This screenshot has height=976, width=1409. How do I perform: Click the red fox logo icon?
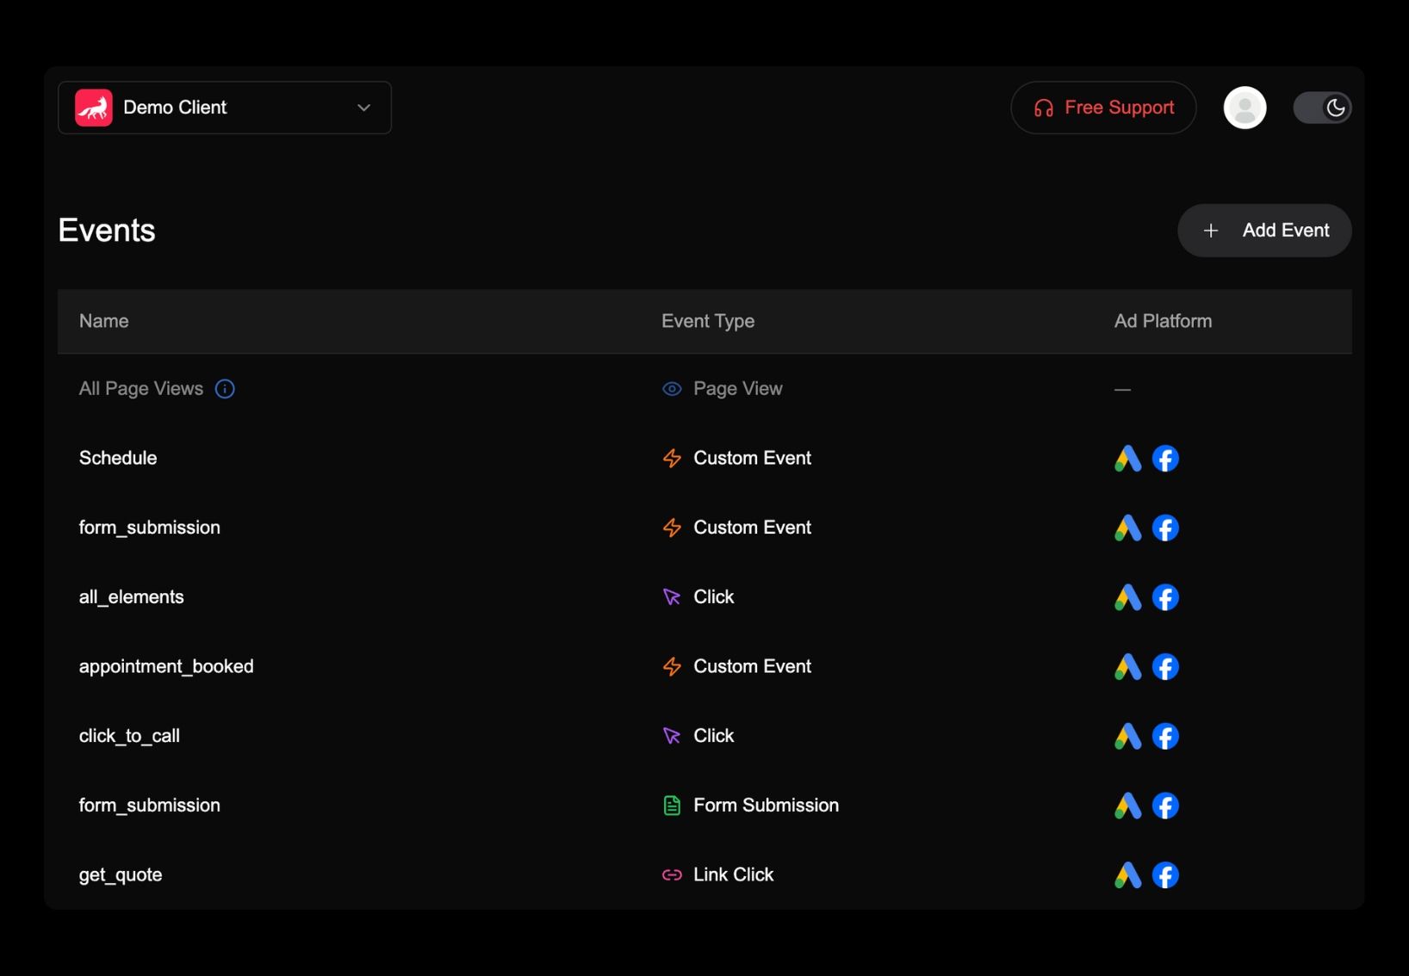[94, 108]
